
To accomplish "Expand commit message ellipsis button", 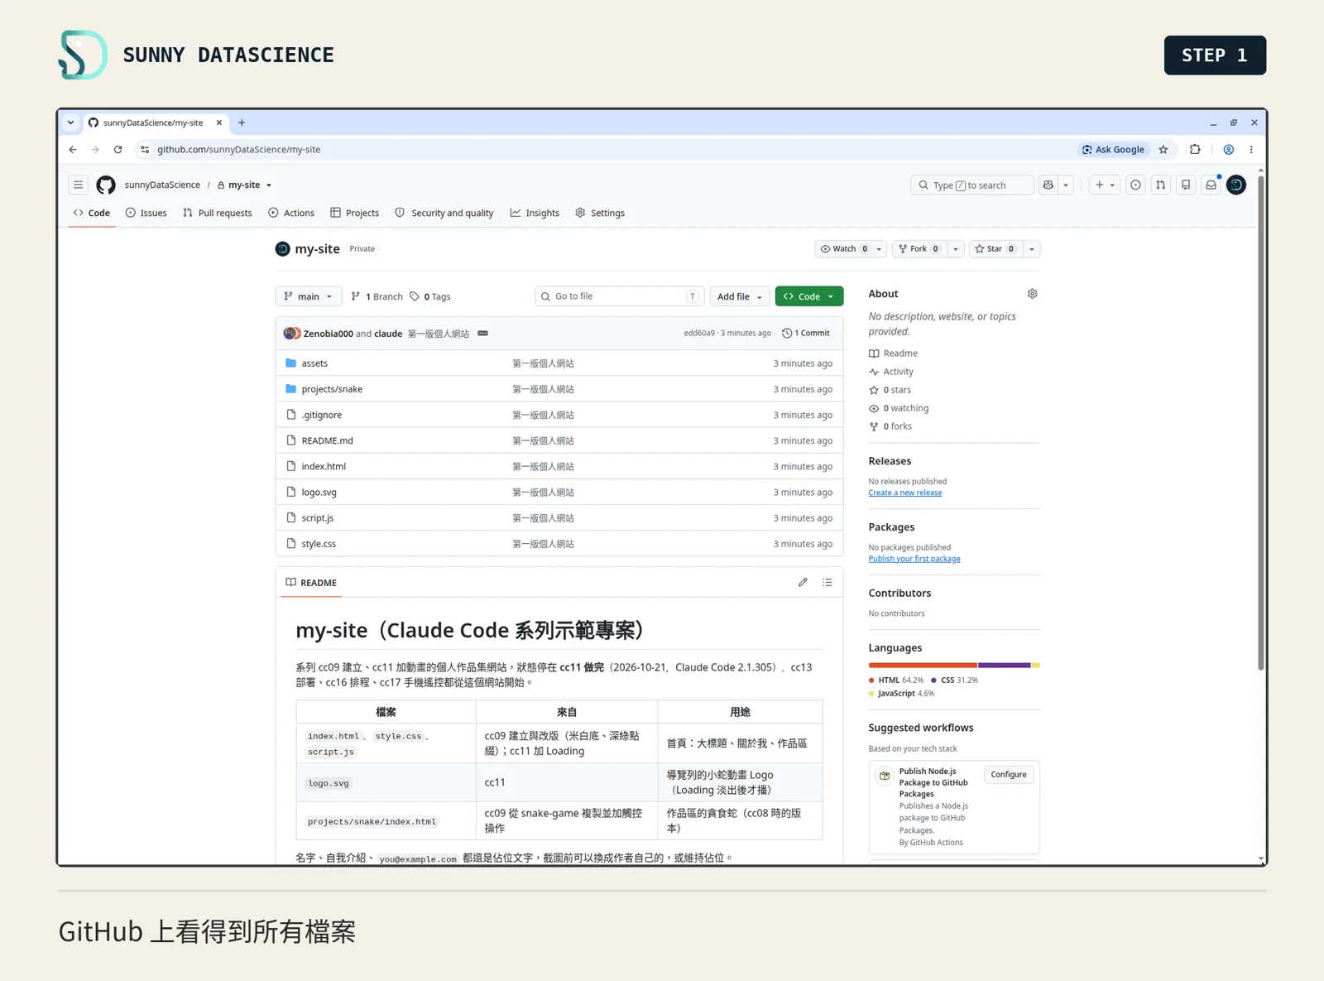I will [482, 334].
